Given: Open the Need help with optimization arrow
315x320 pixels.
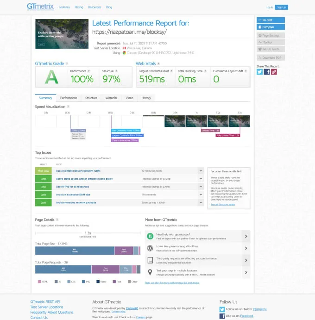Looking at the screenshot, I should click(x=246, y=236).
